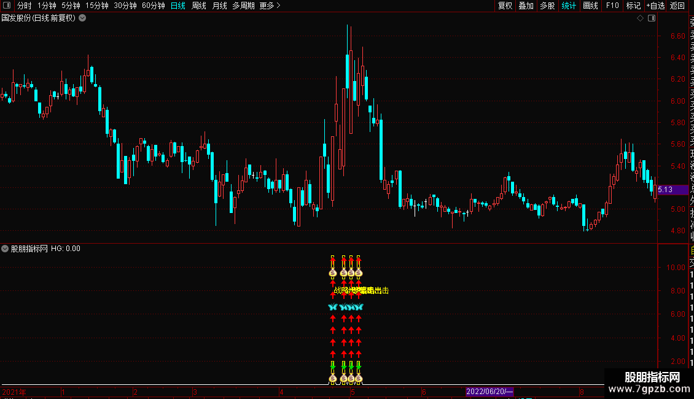Toggle the 统计 statistics button
Screen dimensions: 694x399
pos(569,6)
